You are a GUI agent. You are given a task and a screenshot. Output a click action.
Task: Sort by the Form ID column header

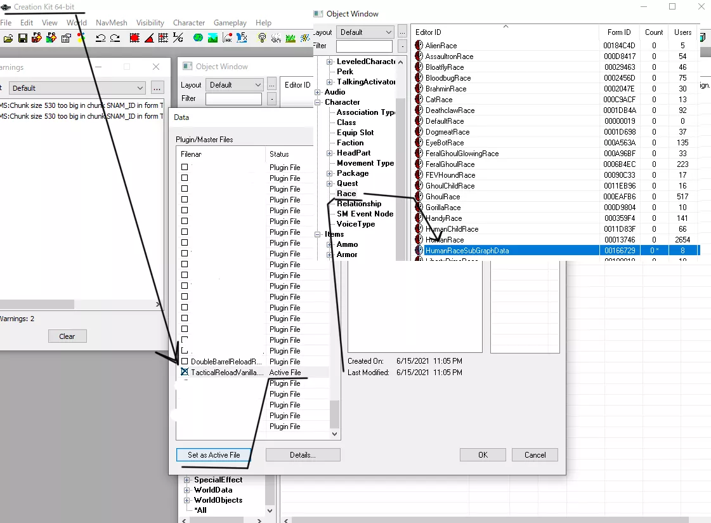point(619,32)
